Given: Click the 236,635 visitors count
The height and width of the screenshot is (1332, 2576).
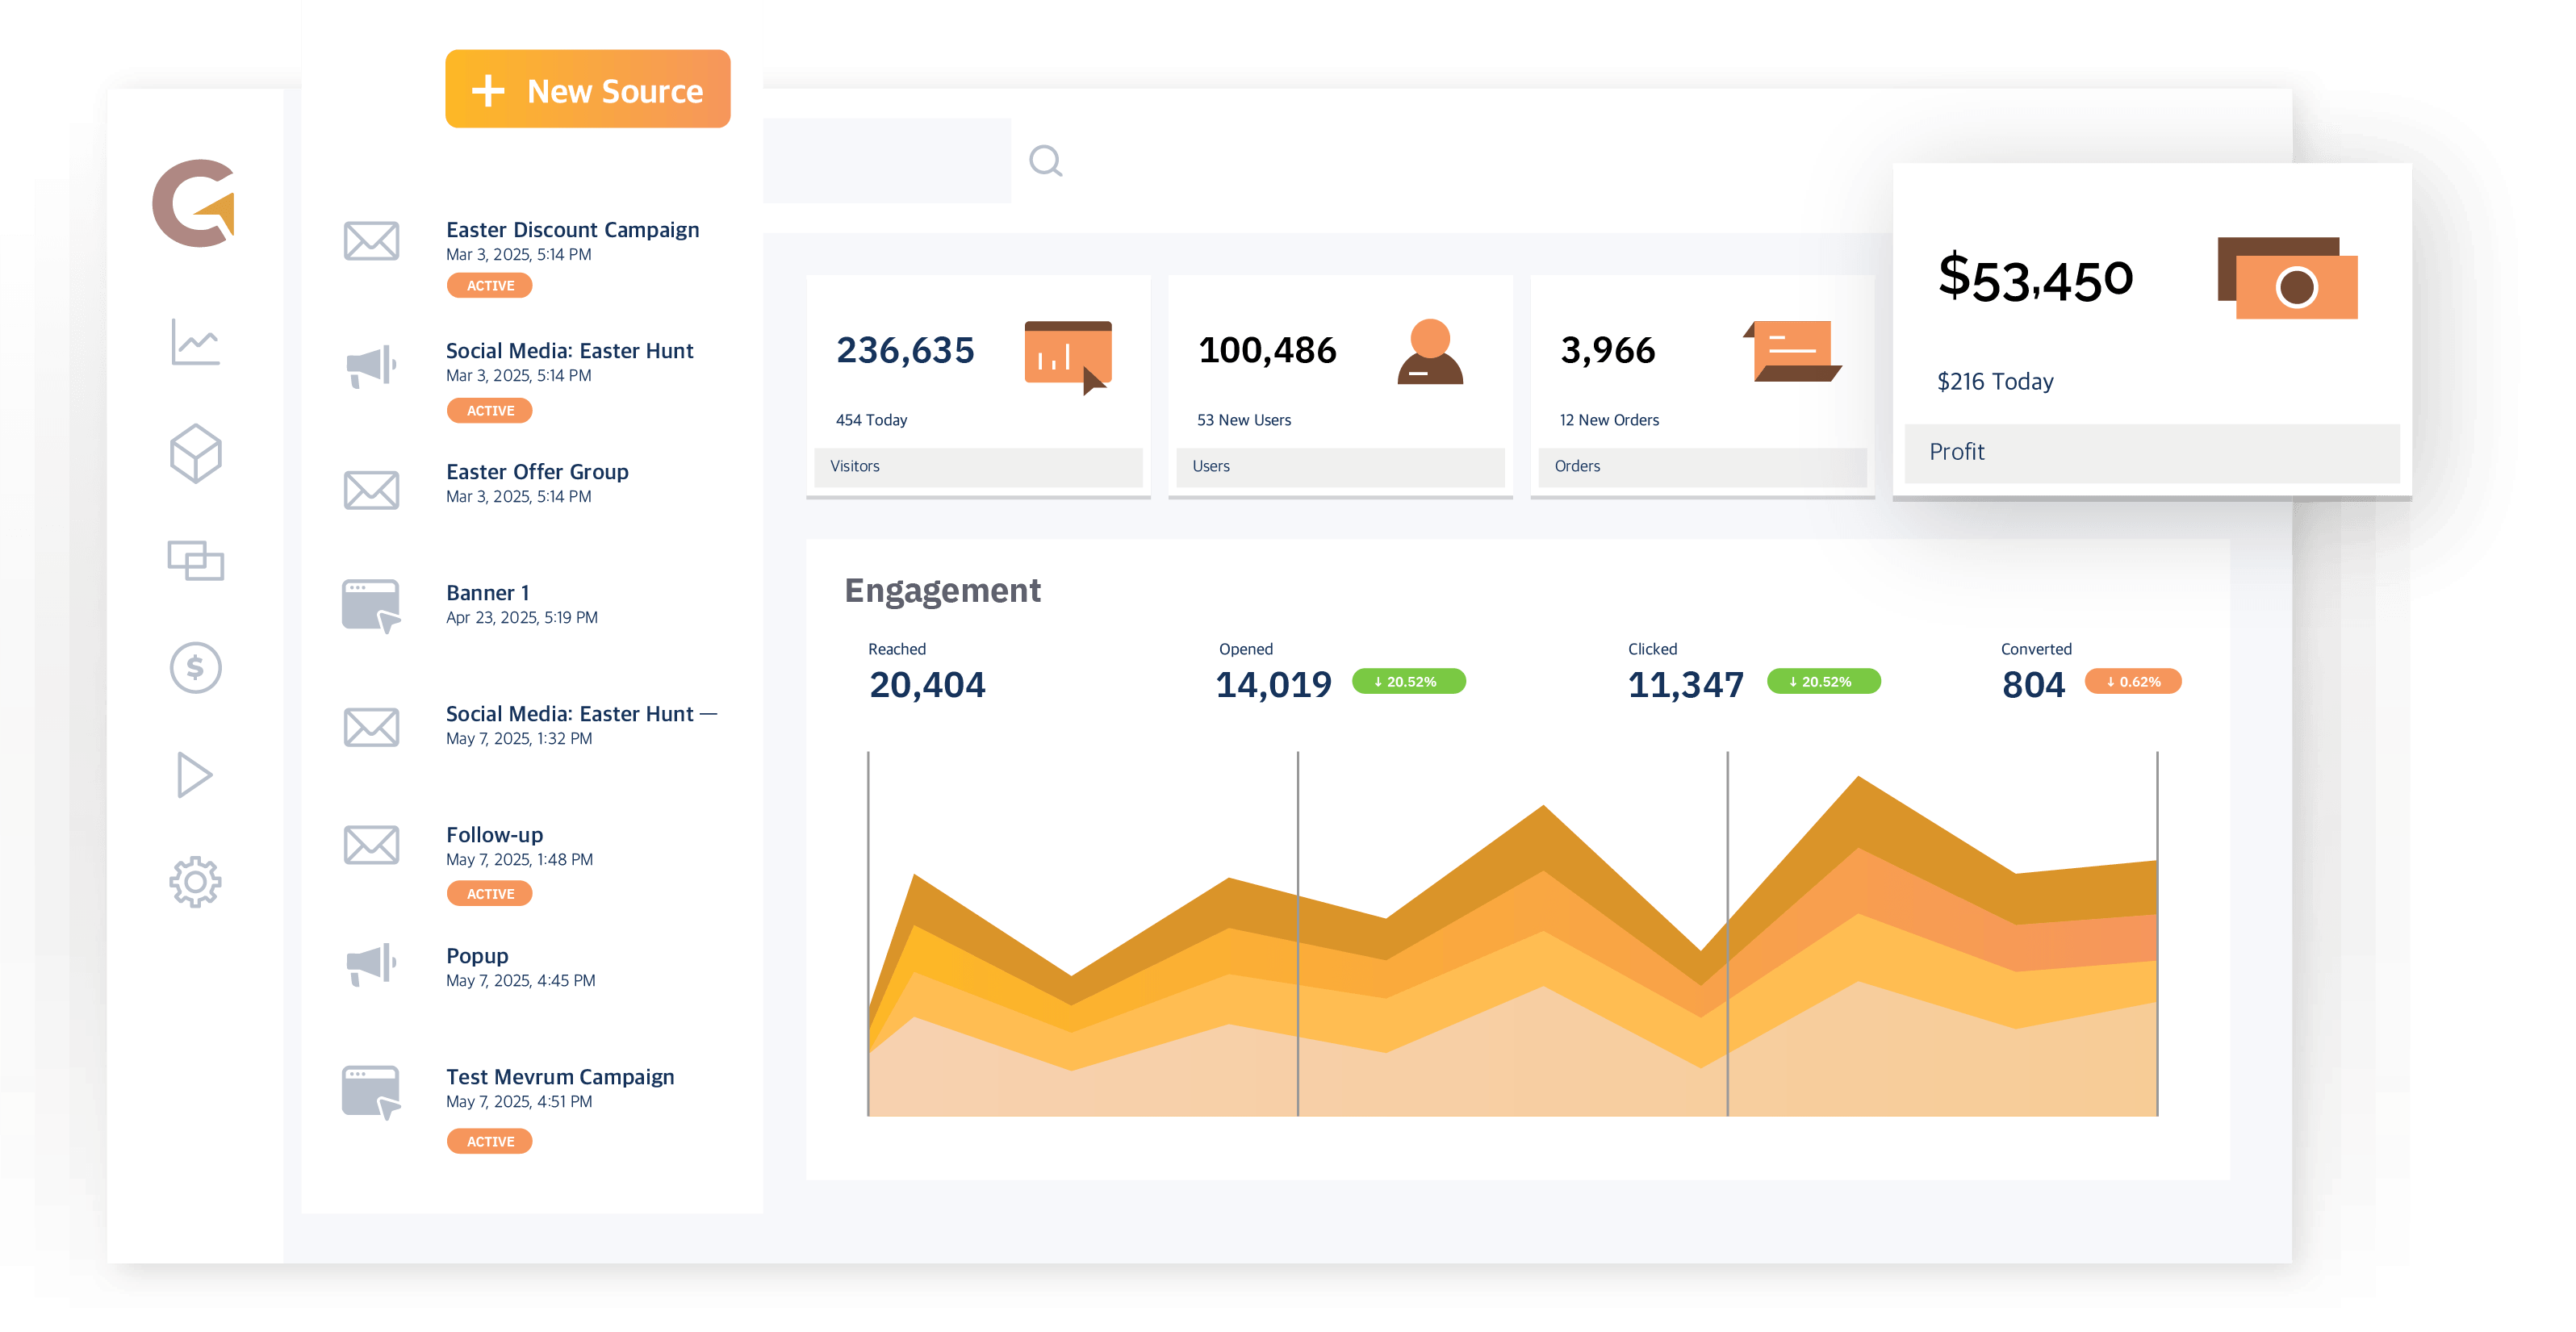Looking at the screenshot, I should pos(905,351).
